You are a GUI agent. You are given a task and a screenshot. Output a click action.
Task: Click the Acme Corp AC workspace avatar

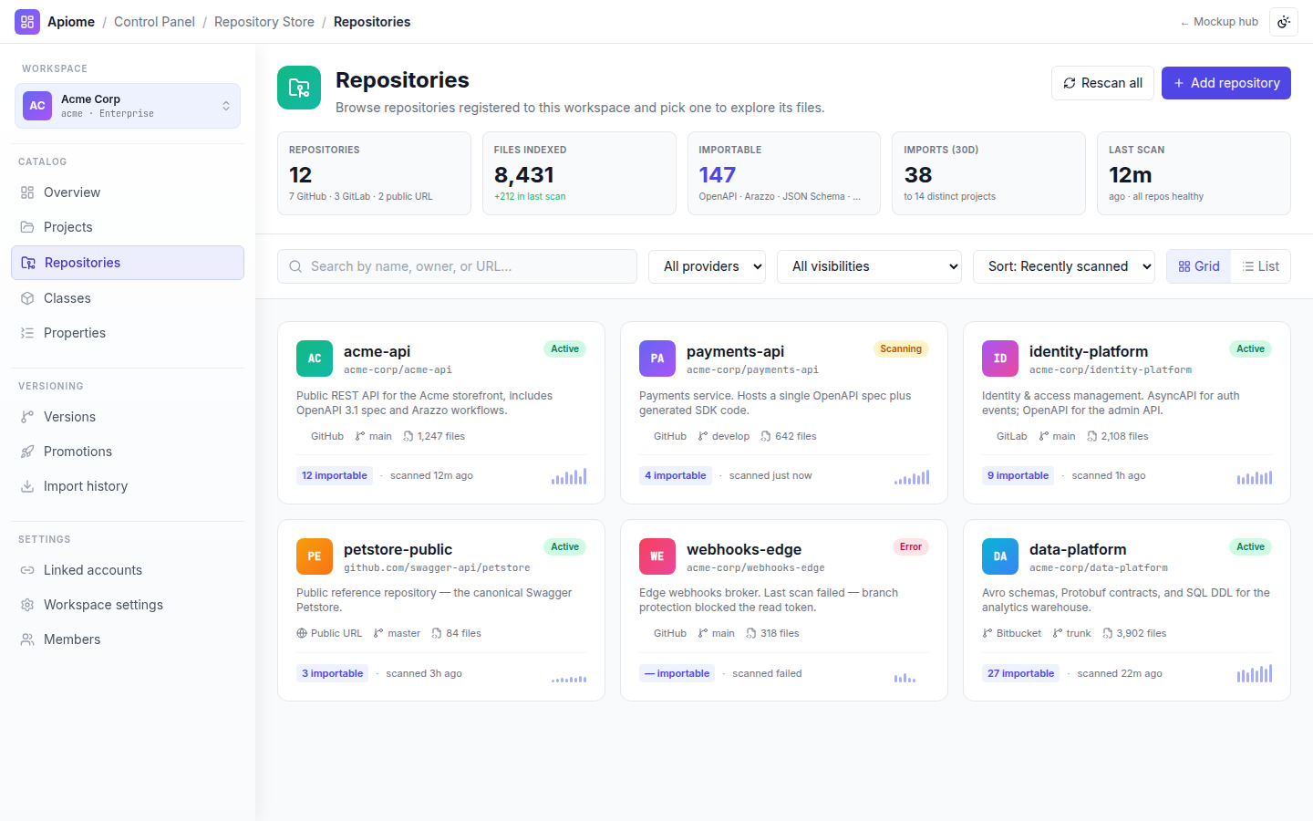tap(37, 106)
